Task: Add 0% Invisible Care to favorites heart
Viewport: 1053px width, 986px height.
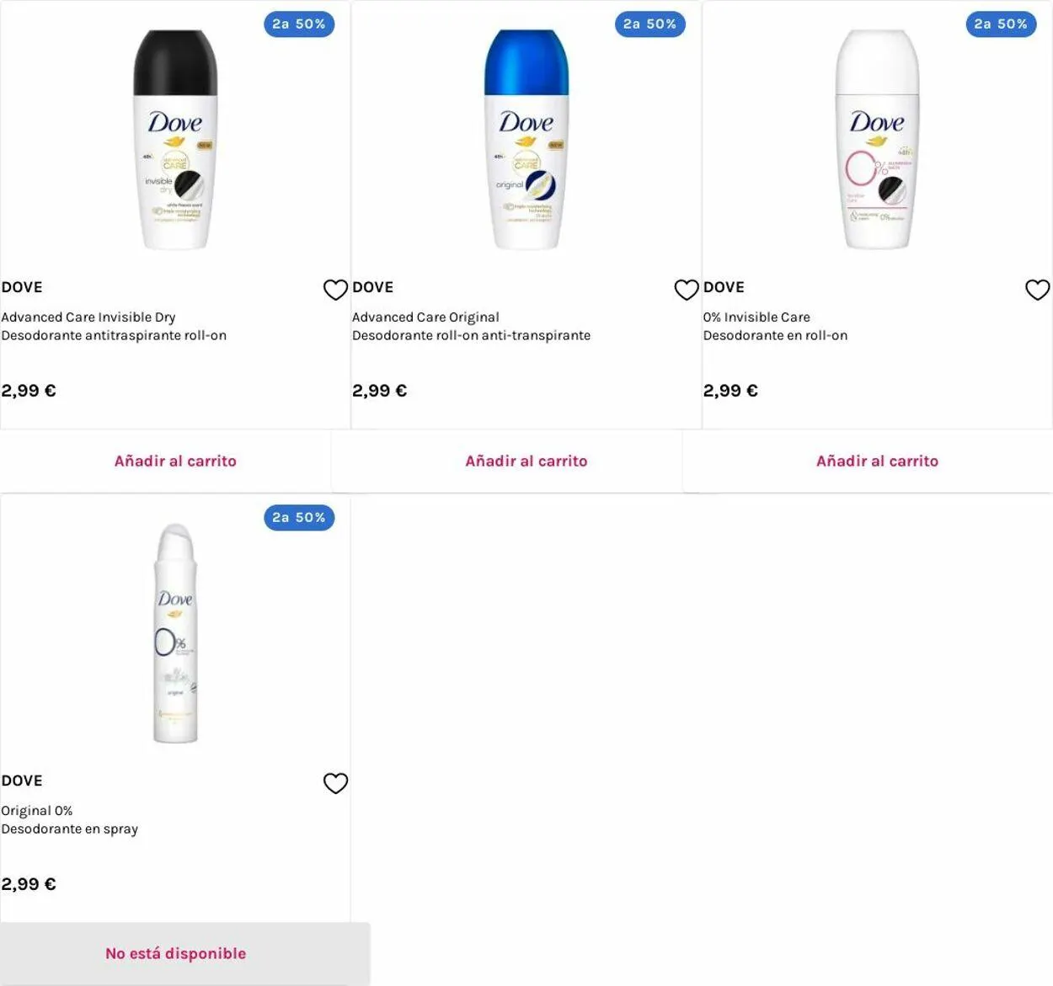Action: (x=1037, y=290)
